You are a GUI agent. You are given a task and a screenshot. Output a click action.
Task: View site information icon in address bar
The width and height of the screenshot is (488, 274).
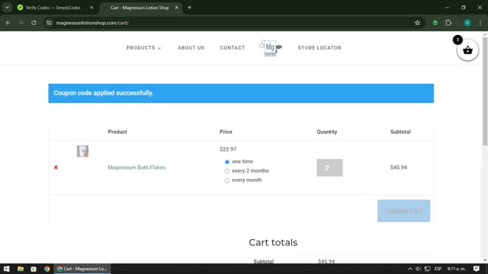click(x=49, y=23)
